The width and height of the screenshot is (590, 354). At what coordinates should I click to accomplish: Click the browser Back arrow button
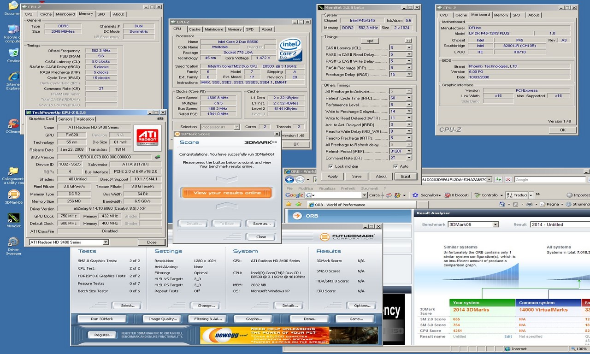[x=290, y=179]
